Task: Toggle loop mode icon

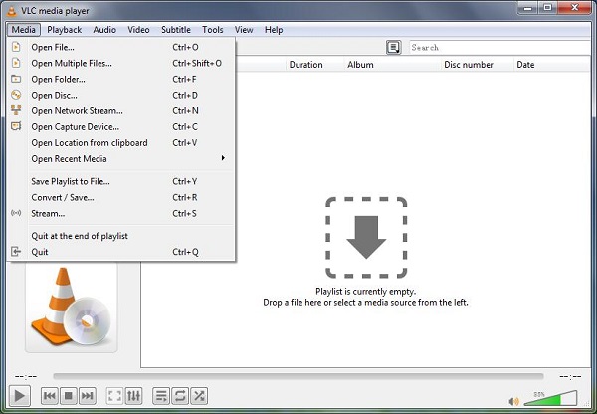Action: point(180,396)
